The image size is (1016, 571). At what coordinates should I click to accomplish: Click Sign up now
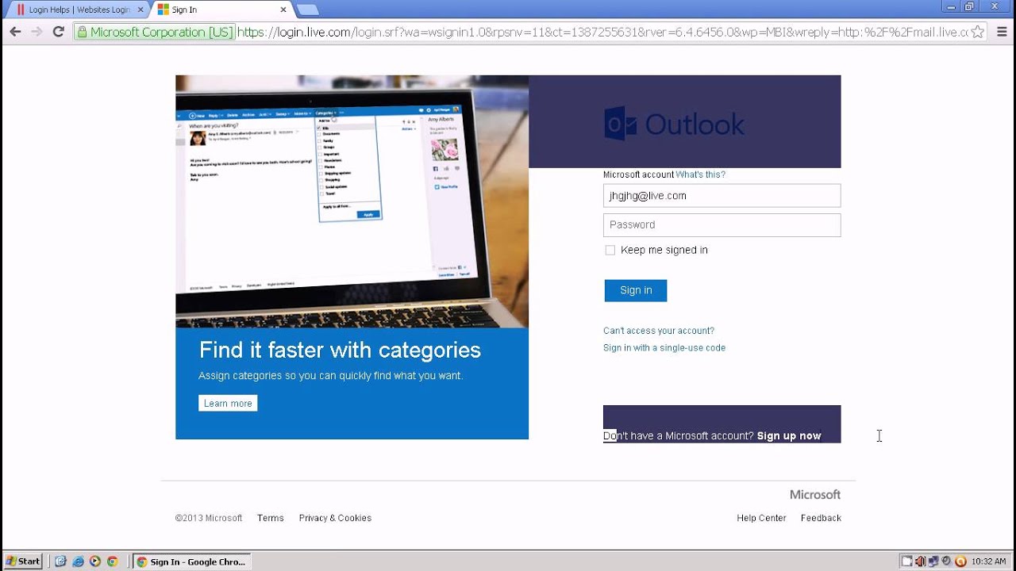(x=789, y=436)
